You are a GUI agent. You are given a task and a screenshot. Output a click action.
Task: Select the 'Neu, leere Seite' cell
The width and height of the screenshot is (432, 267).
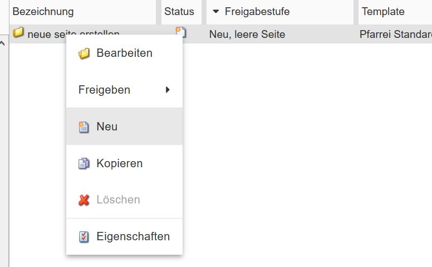(247, 35)
